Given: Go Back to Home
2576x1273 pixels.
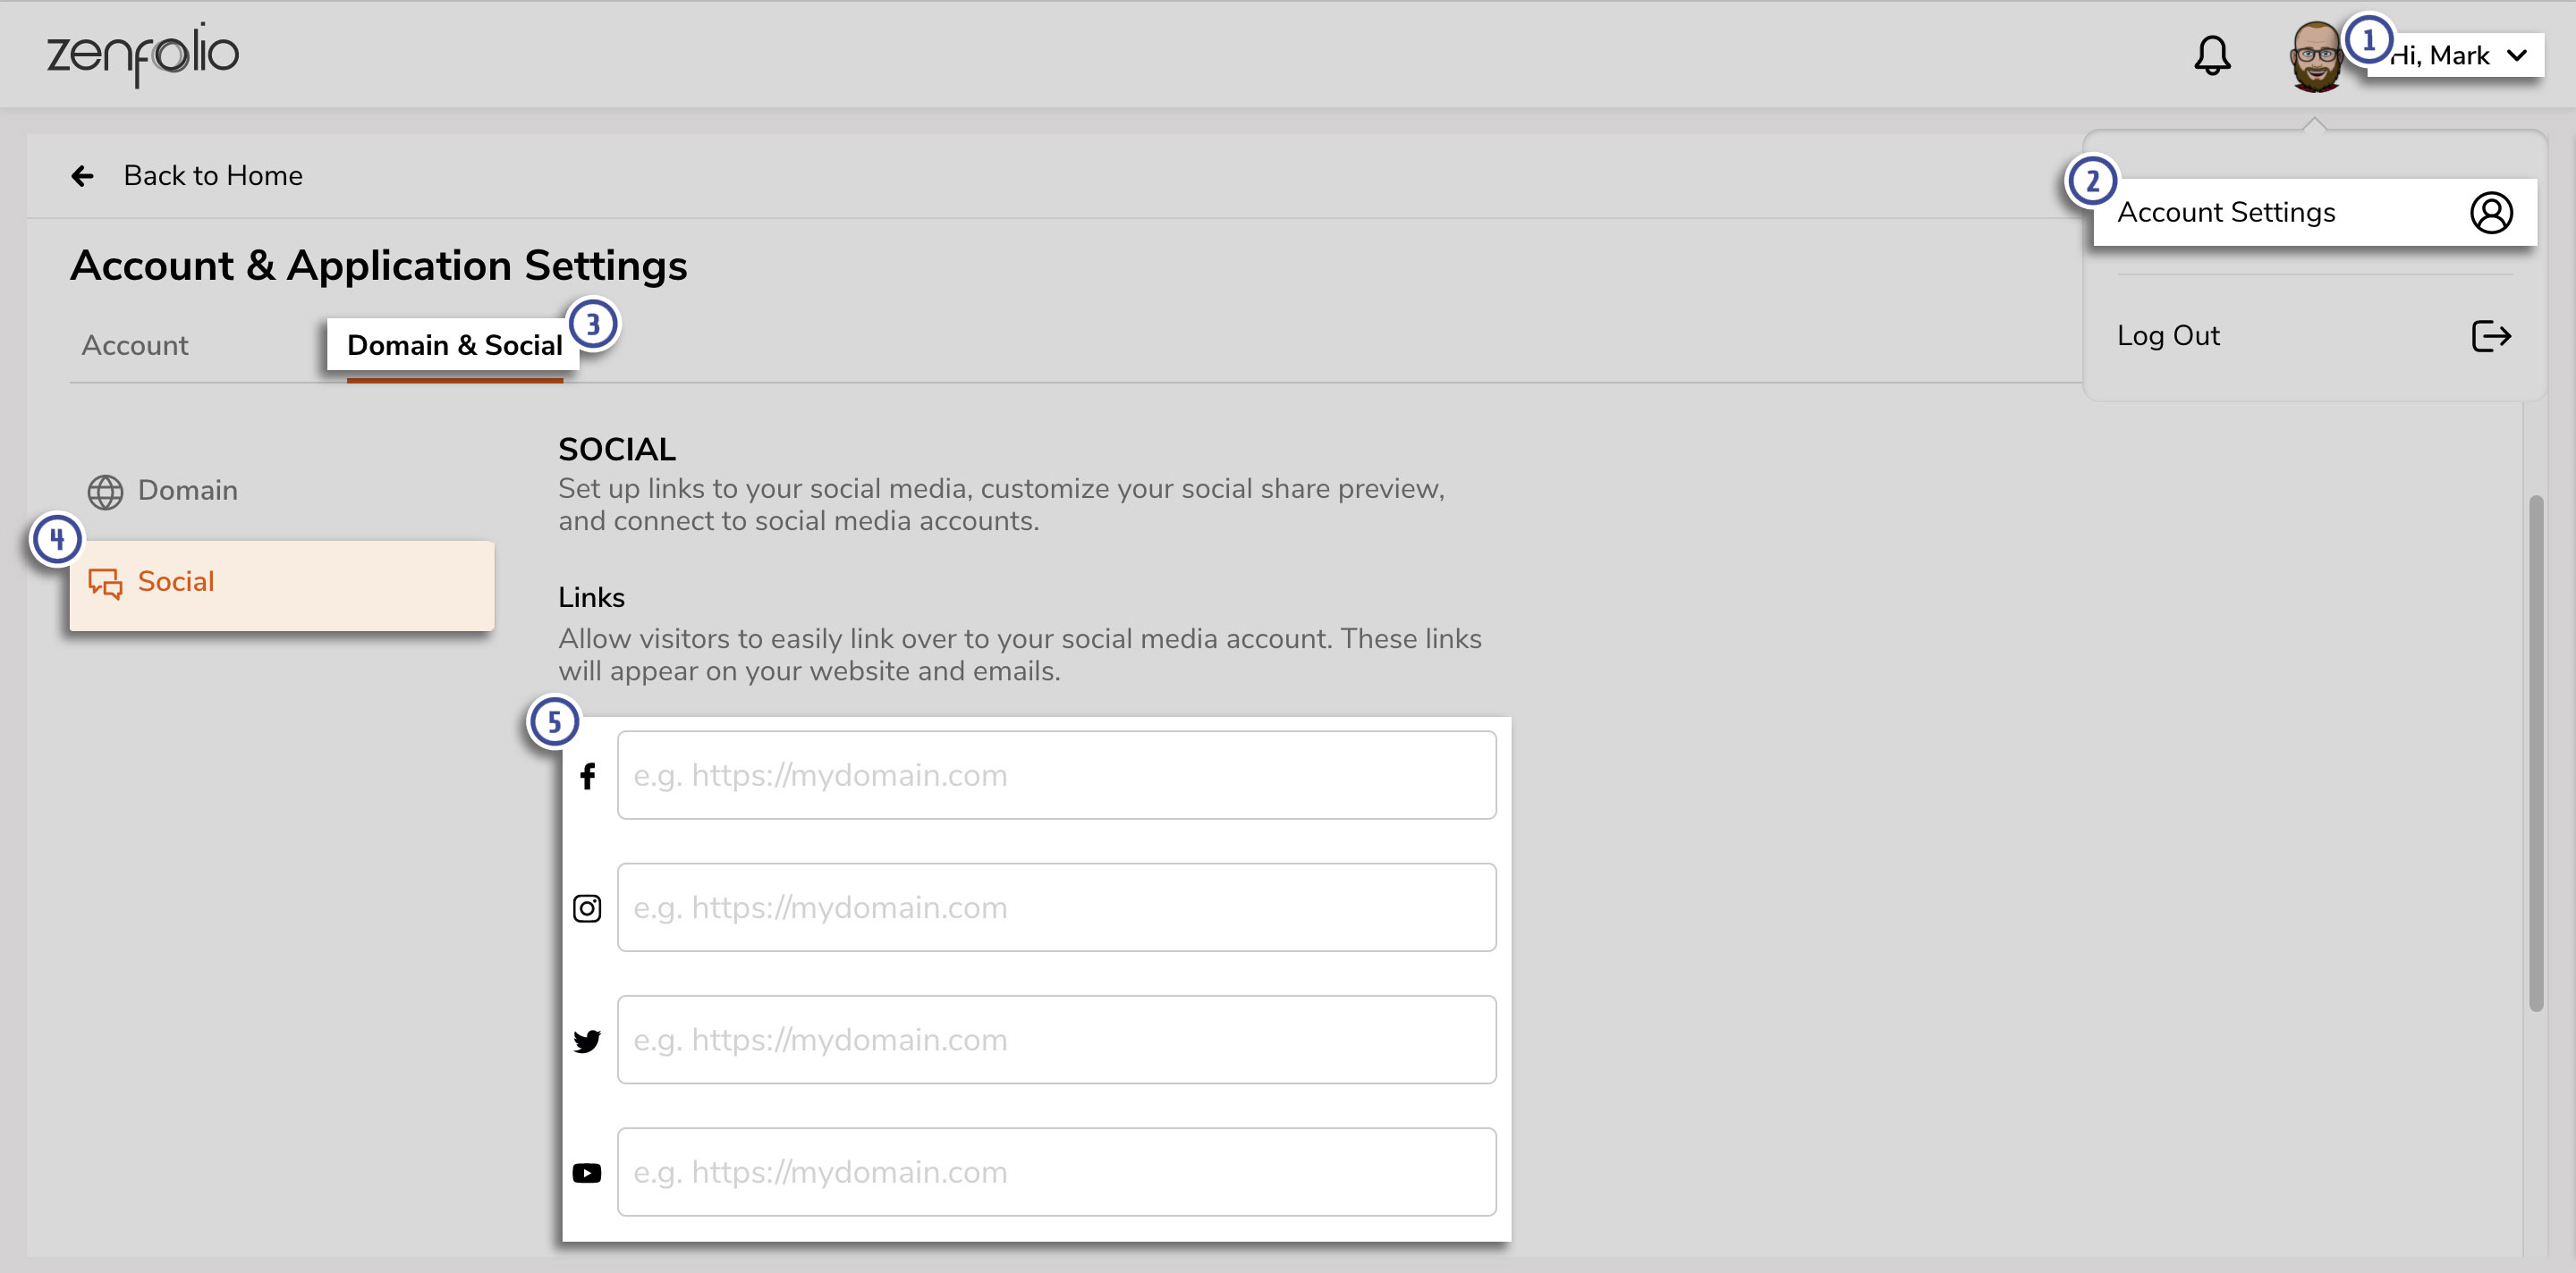Looking at the screenshot, I should click(213, 176).
